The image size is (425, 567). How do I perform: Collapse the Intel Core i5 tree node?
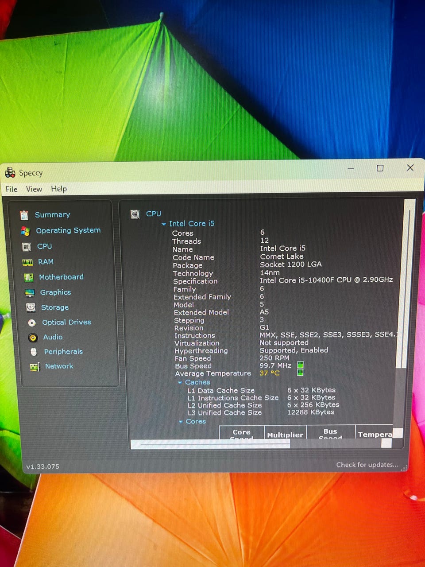point(164,224)
